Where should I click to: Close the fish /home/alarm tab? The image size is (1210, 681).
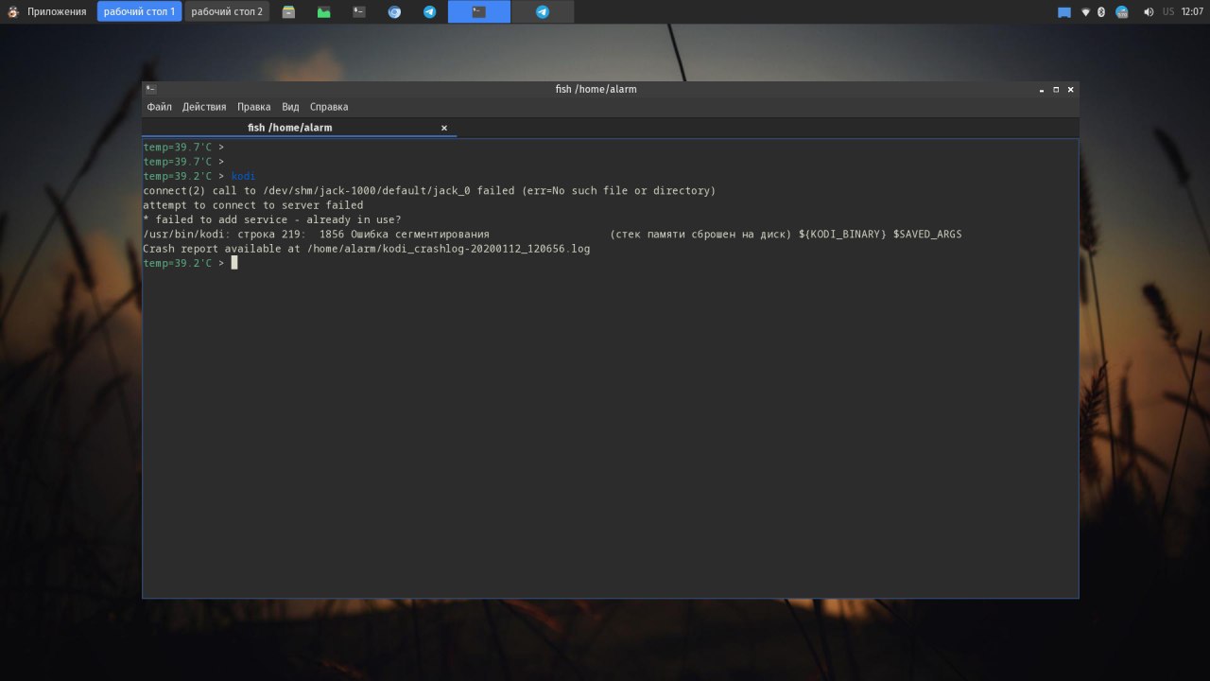click(x=444, y=128)
